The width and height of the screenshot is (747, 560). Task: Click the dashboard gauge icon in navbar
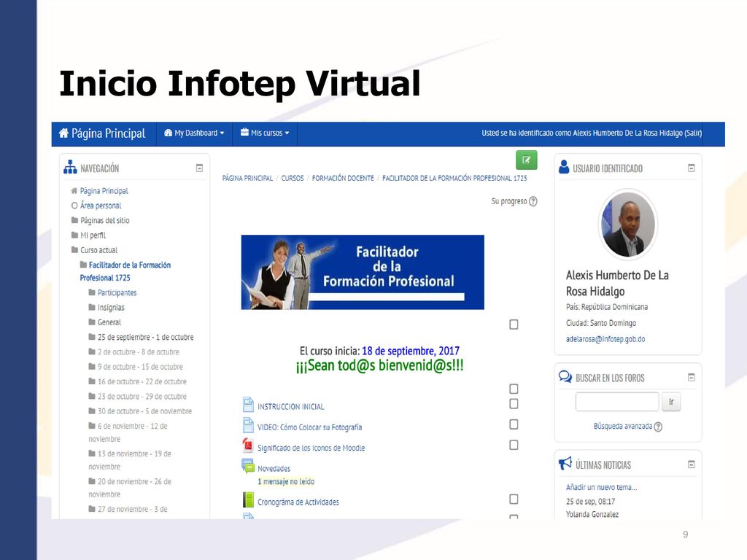point(169,133)
